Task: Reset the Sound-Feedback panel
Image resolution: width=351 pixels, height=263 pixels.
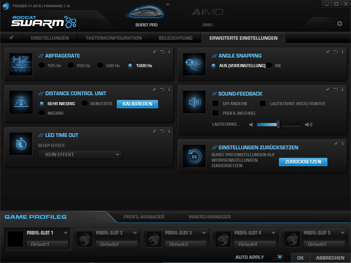Action: (336, 90)
